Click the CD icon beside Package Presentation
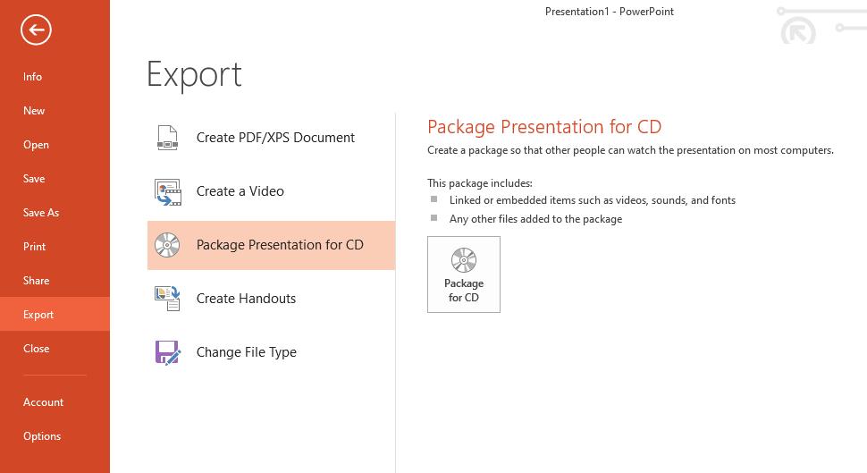 click(x=167, y=245)
